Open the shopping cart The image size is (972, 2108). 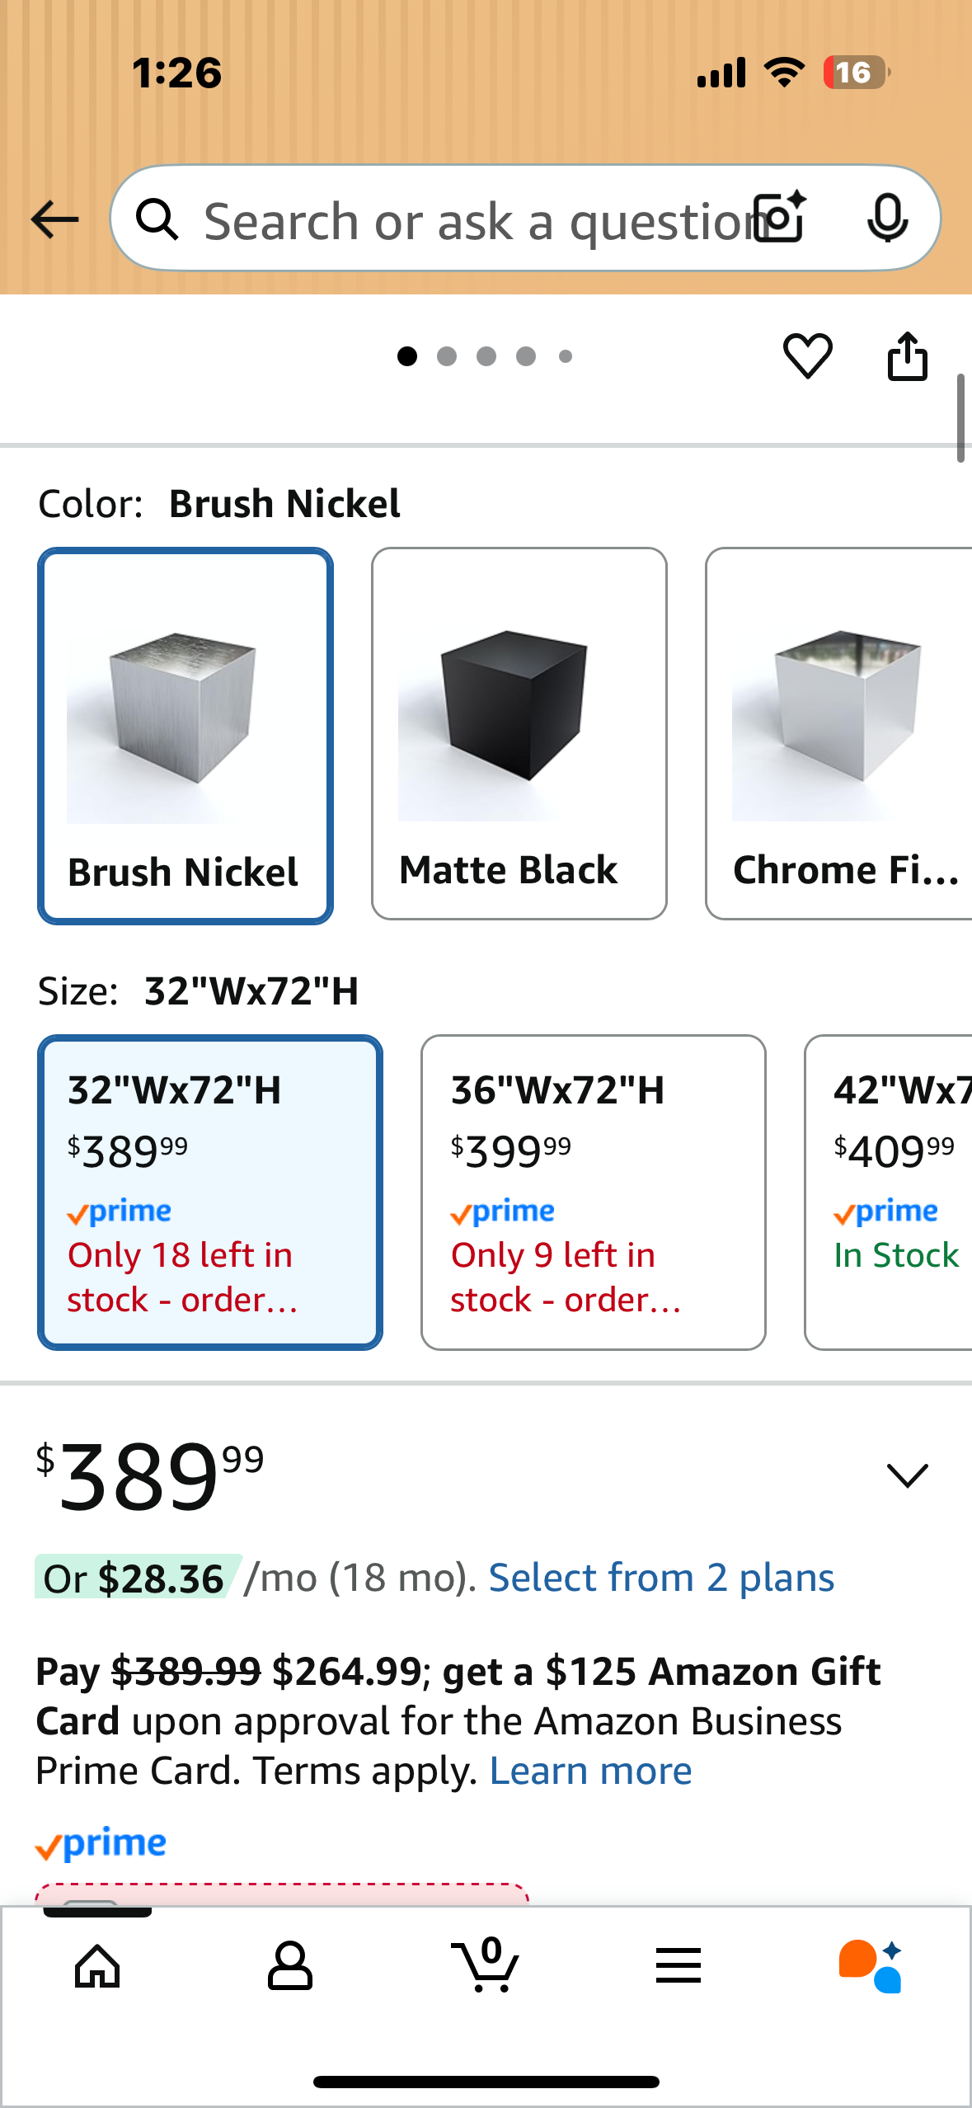486,1966
